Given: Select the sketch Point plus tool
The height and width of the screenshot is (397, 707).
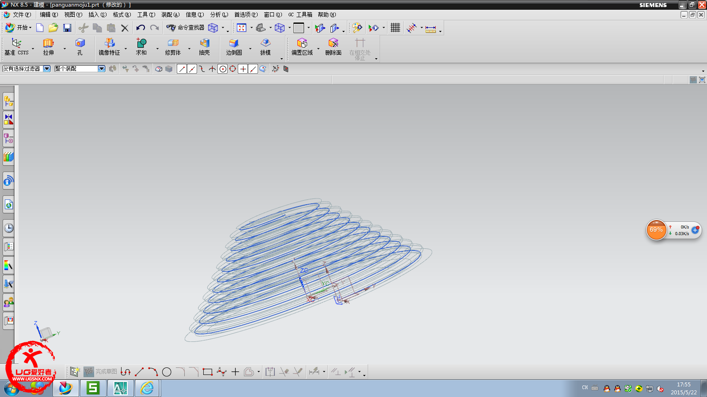Looking at the screenshot, I should tap(235, 372).
